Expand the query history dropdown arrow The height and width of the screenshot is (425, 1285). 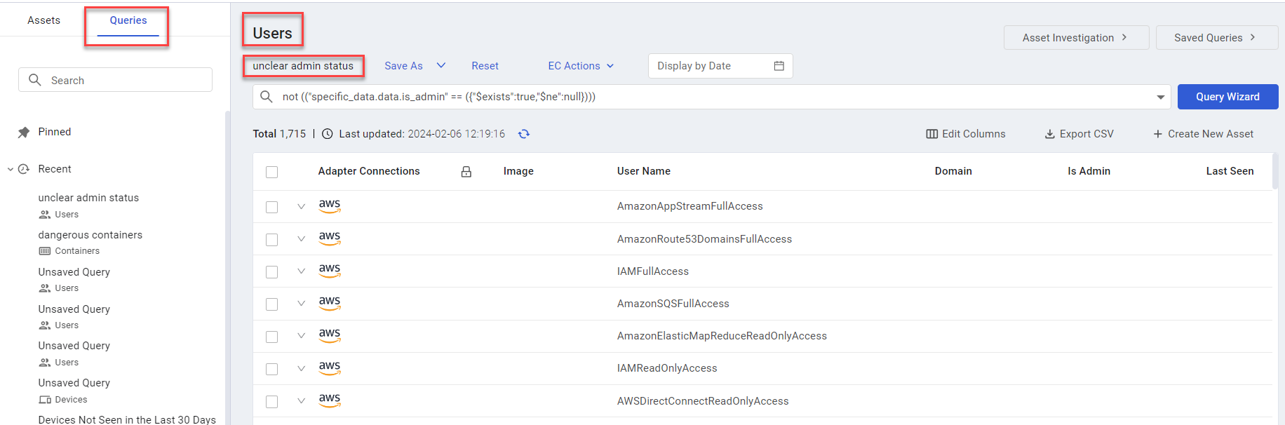point(1161,97)
